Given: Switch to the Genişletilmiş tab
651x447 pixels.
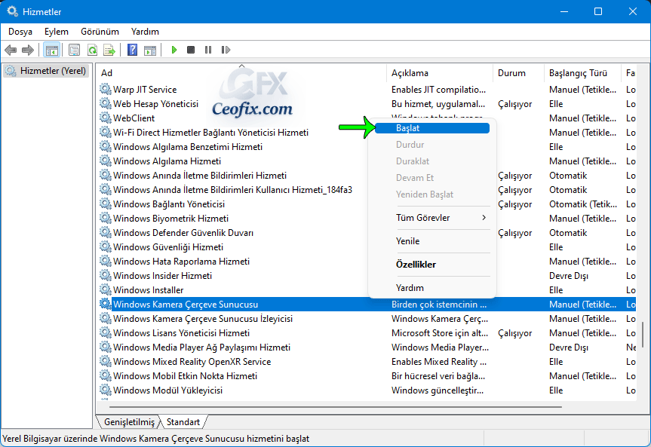Looking at the screenshot, I should pyautogui.click(x=129, y=422).
